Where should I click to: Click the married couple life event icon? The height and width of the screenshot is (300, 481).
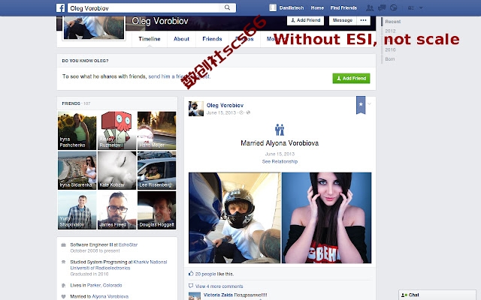coord(280,130)
